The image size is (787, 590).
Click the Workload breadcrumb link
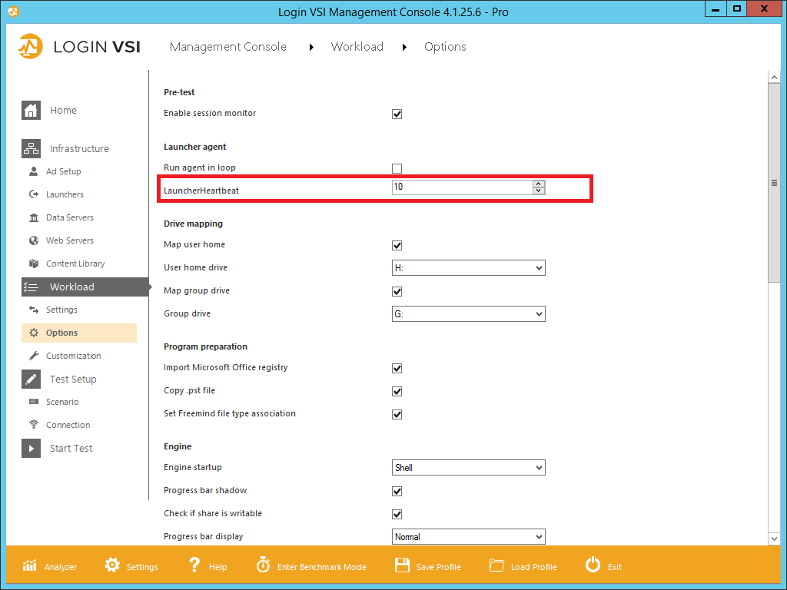point(357,47)
